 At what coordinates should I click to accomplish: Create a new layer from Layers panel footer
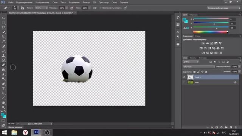pos(231,127)
